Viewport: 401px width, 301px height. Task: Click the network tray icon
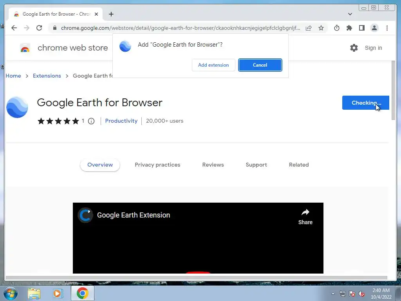point(342,294)
